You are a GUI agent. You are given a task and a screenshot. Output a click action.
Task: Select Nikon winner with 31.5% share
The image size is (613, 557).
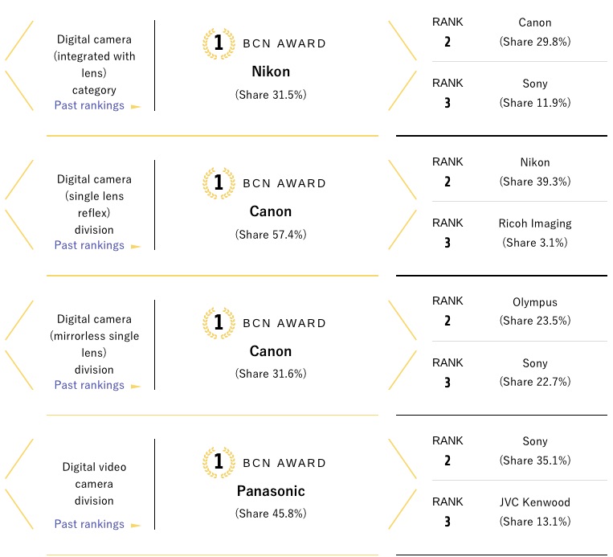click(271, 72)
